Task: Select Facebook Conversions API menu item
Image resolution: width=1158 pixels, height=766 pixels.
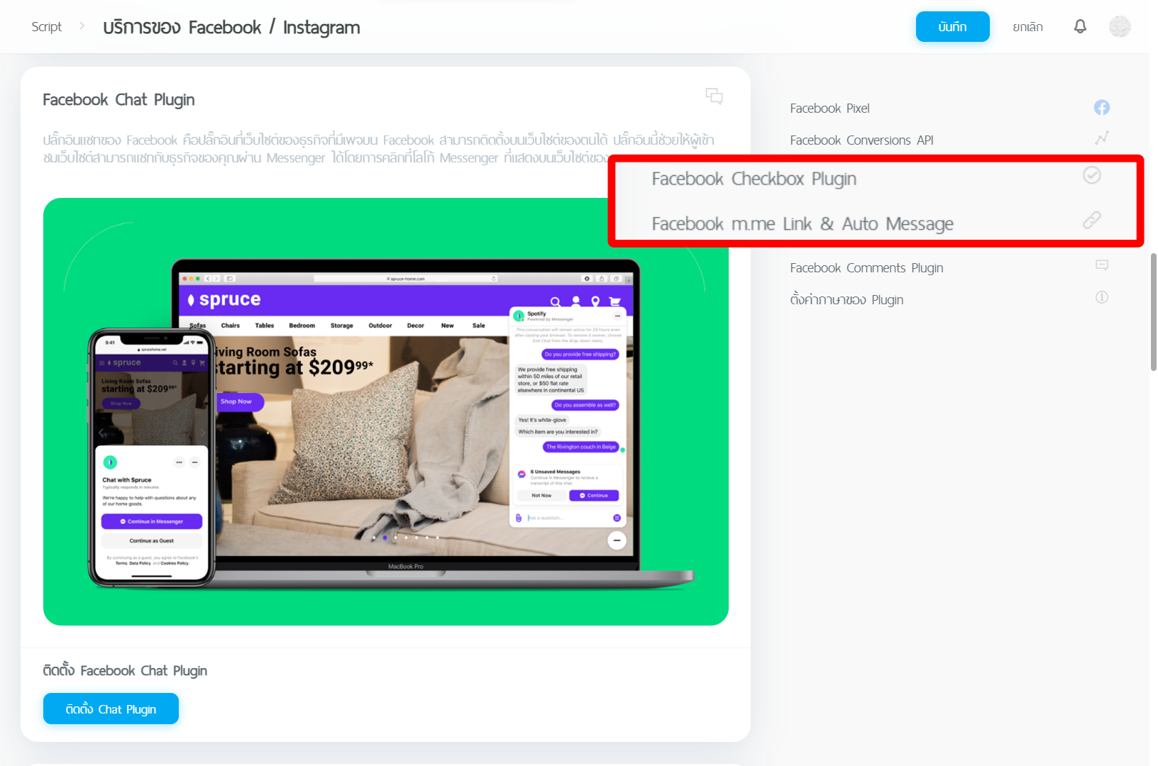Action: (861, 140)
